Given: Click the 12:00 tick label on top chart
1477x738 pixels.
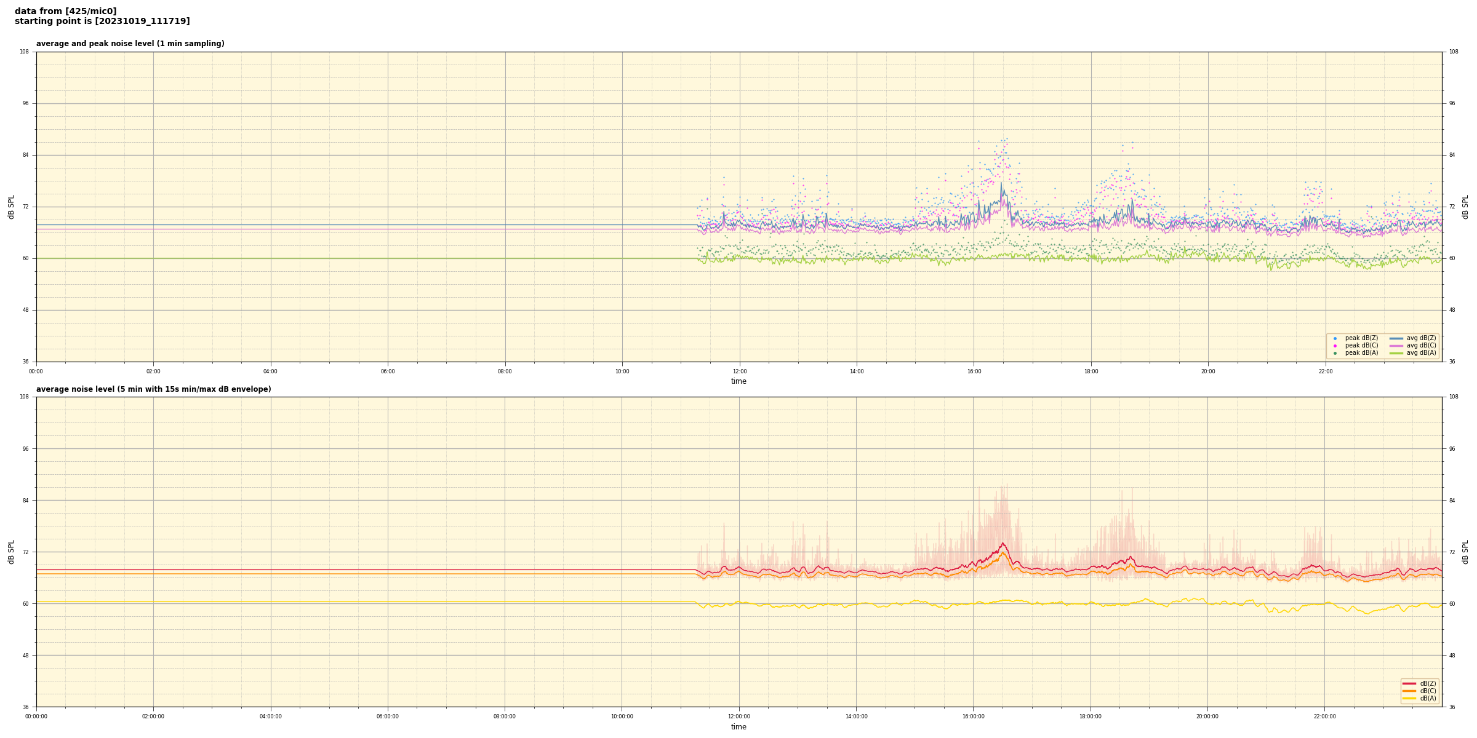Looking at the screenshot, I should coord(739,371).
